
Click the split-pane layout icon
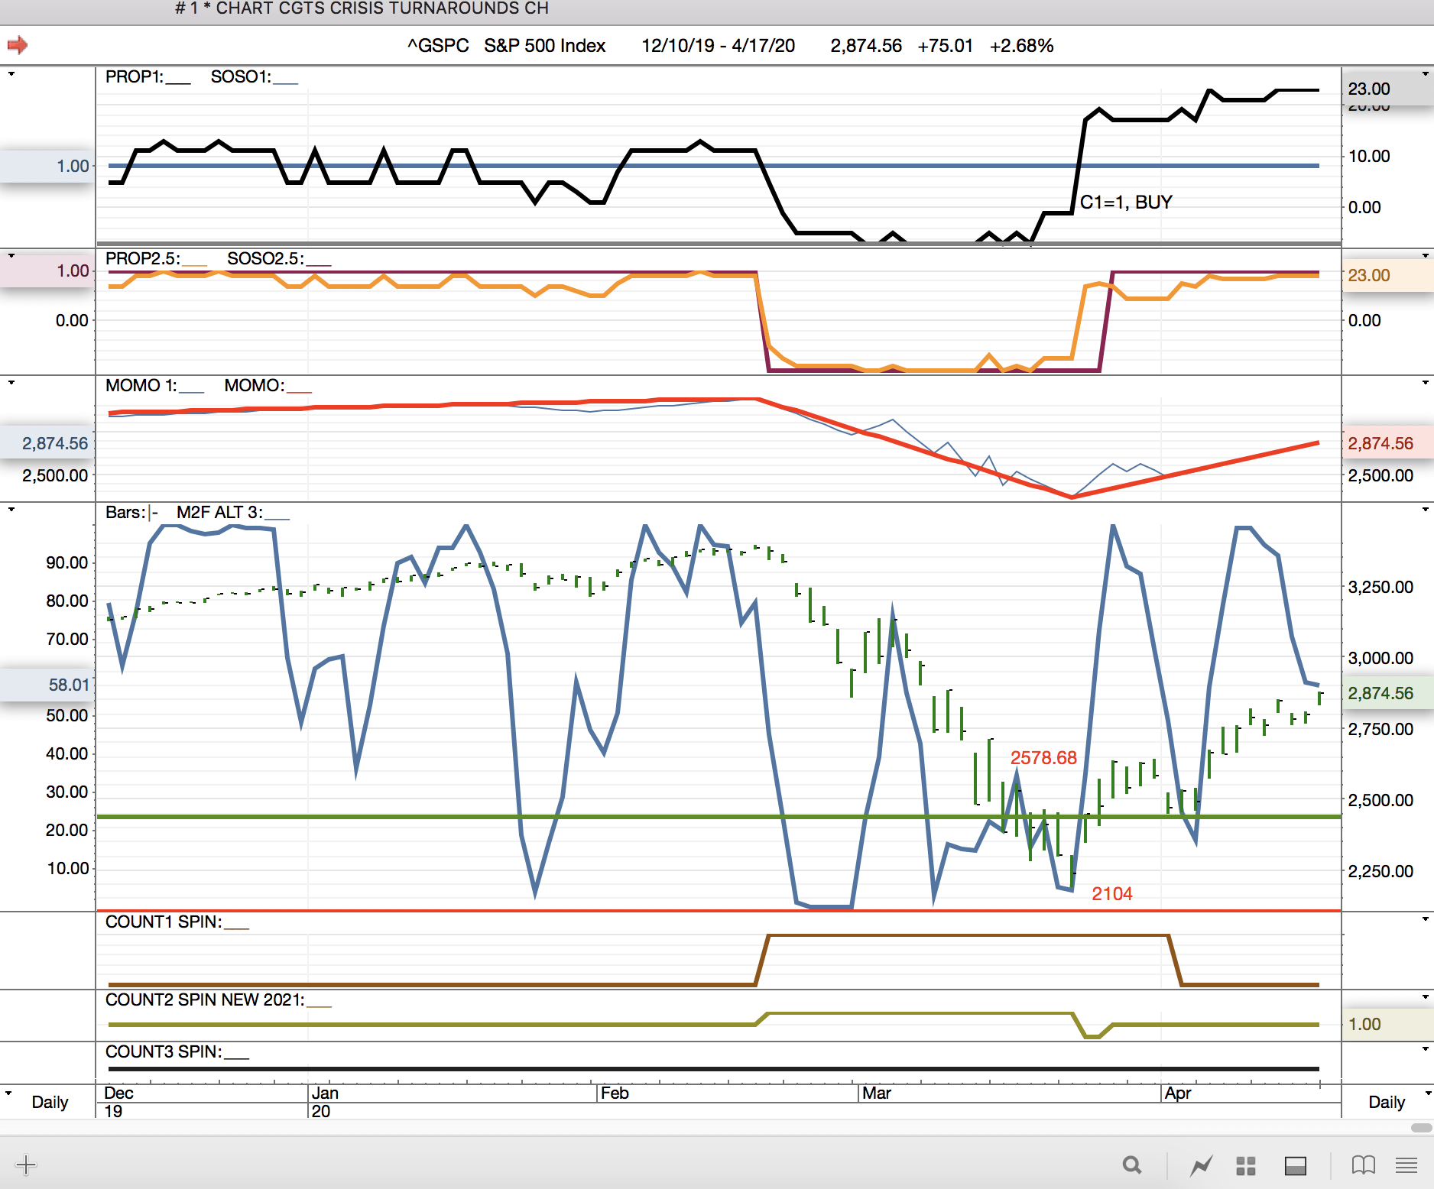pyautogui.click(x=1295, y=1165)
